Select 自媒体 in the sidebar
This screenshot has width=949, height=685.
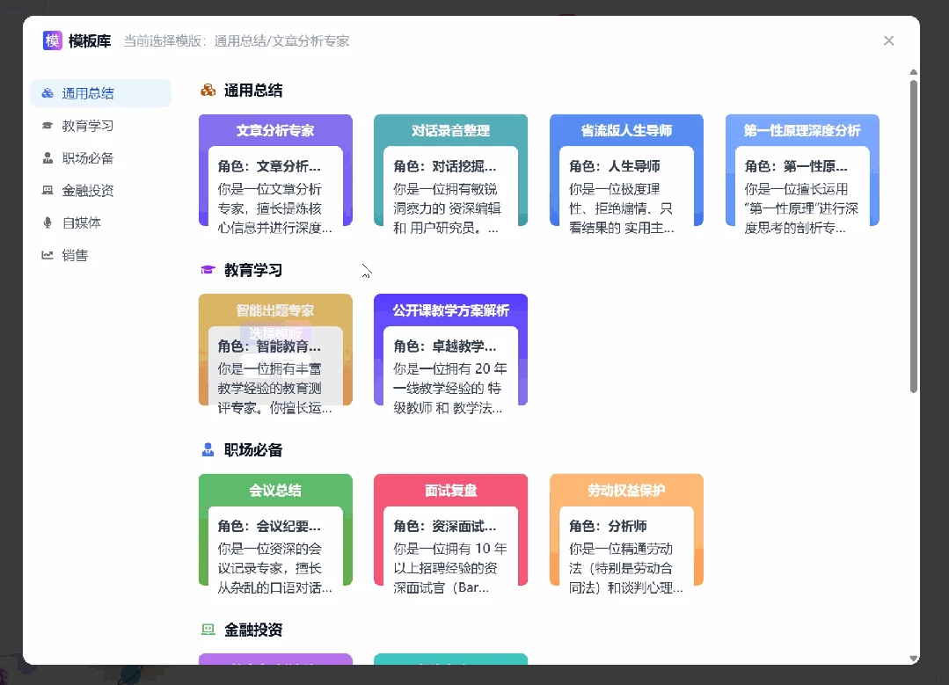100,222
